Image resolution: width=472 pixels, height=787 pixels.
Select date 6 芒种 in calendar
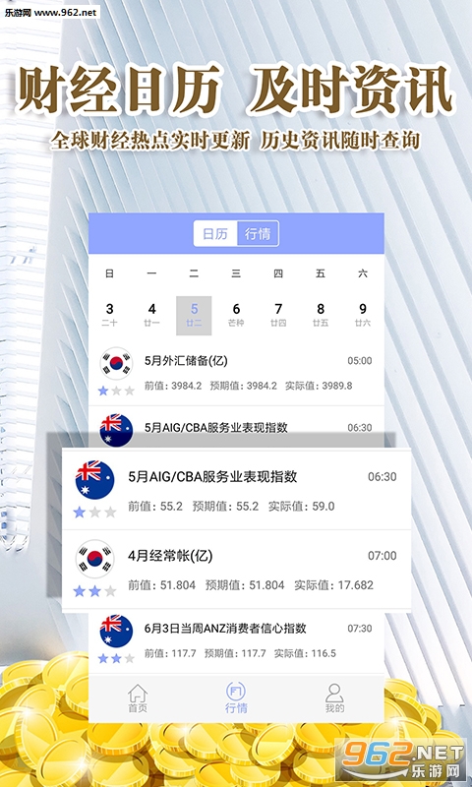(236, 315)
